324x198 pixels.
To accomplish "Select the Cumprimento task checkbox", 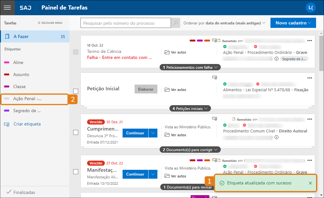I will [x=76, y=132].
